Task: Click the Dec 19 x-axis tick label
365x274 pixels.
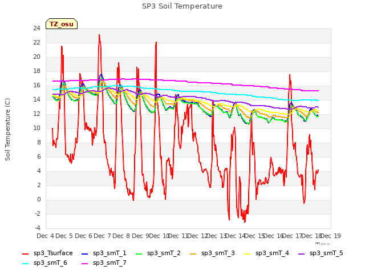Action: click(x=331, y=236)
